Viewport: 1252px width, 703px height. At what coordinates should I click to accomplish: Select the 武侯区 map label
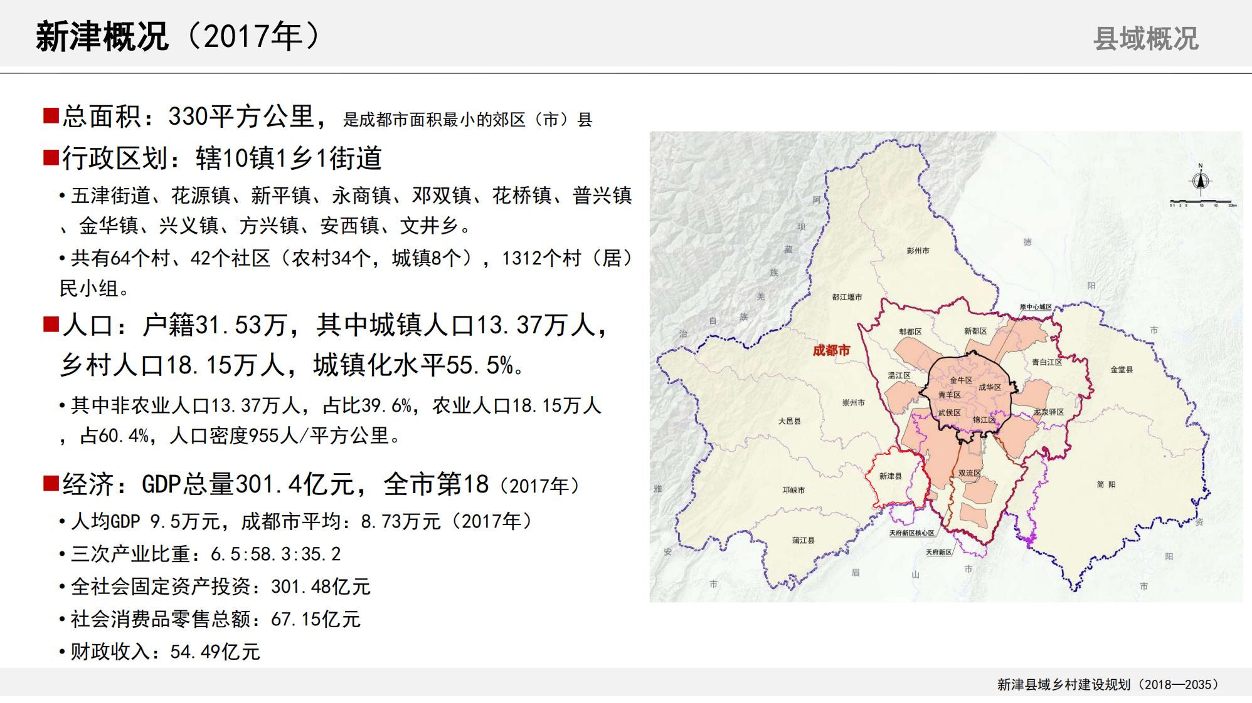[949, 412]
